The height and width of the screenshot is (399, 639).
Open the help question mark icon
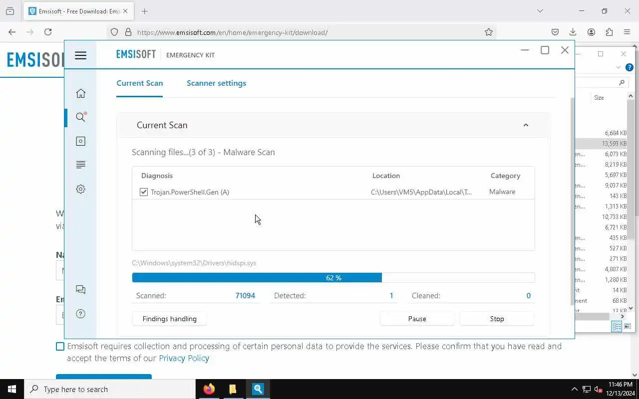(x=80, y=314)
